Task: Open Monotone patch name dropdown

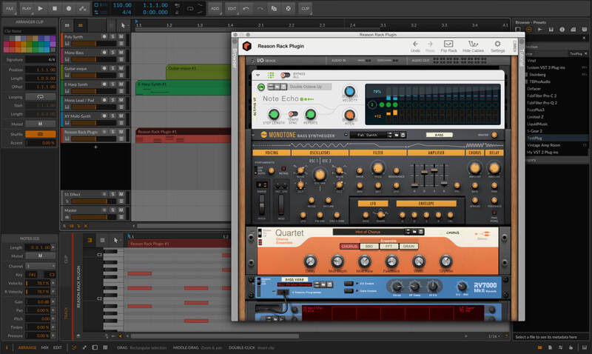Action: (369, 135)
